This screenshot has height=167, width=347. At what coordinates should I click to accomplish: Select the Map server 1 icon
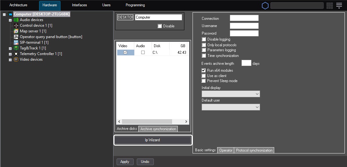(x=16, y=31)
